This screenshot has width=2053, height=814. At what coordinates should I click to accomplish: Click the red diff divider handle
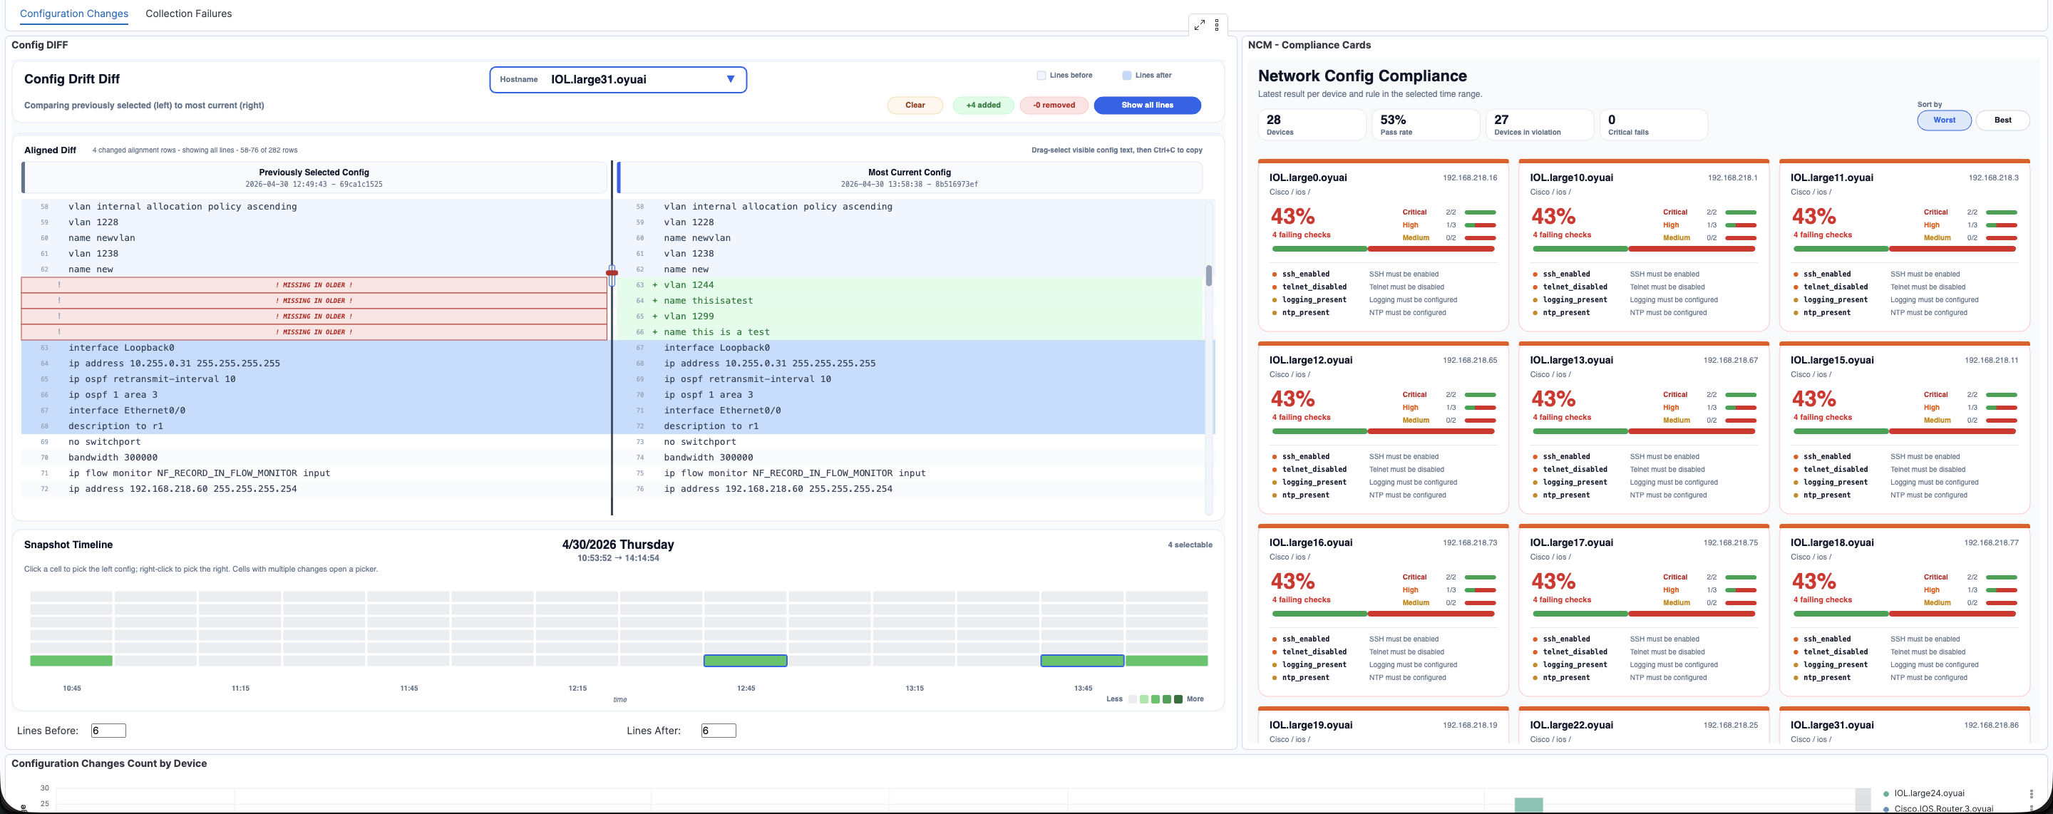(x=612, y=274)
